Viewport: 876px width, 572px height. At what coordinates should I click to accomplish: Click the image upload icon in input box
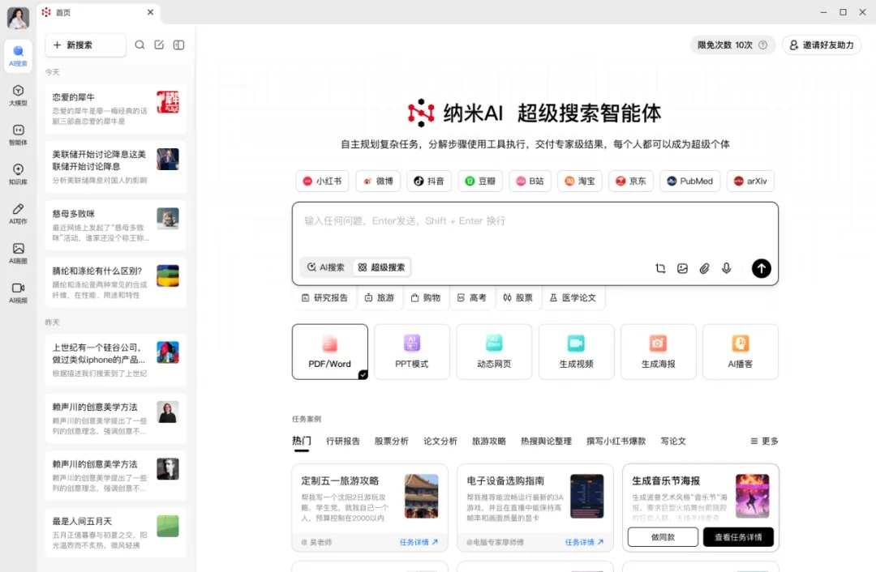pyautogui.click(x=682, y=268)
